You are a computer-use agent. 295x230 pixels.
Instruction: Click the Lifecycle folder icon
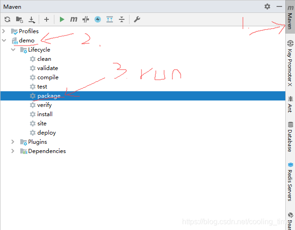tap(24, 50)
